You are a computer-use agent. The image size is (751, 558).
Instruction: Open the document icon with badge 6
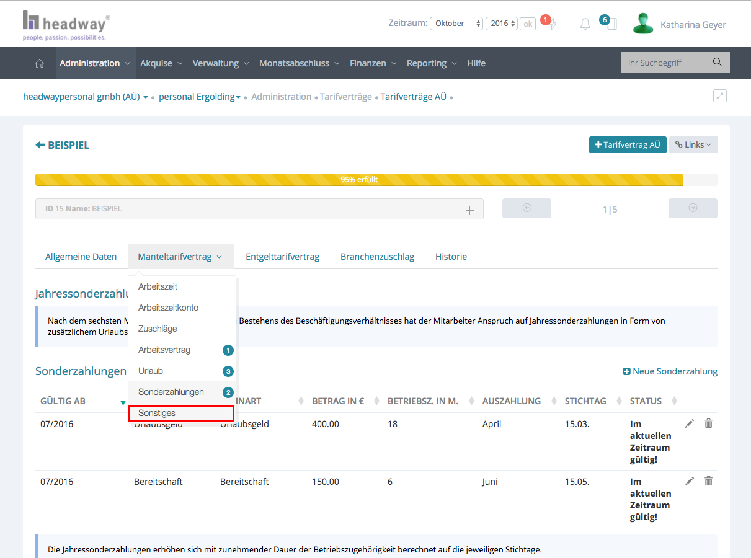point(611,24)
